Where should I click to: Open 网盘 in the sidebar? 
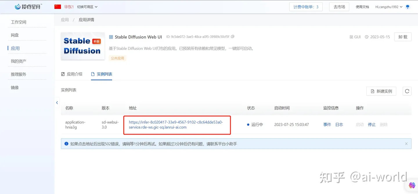pyautogui.click(x=15, y=35)
